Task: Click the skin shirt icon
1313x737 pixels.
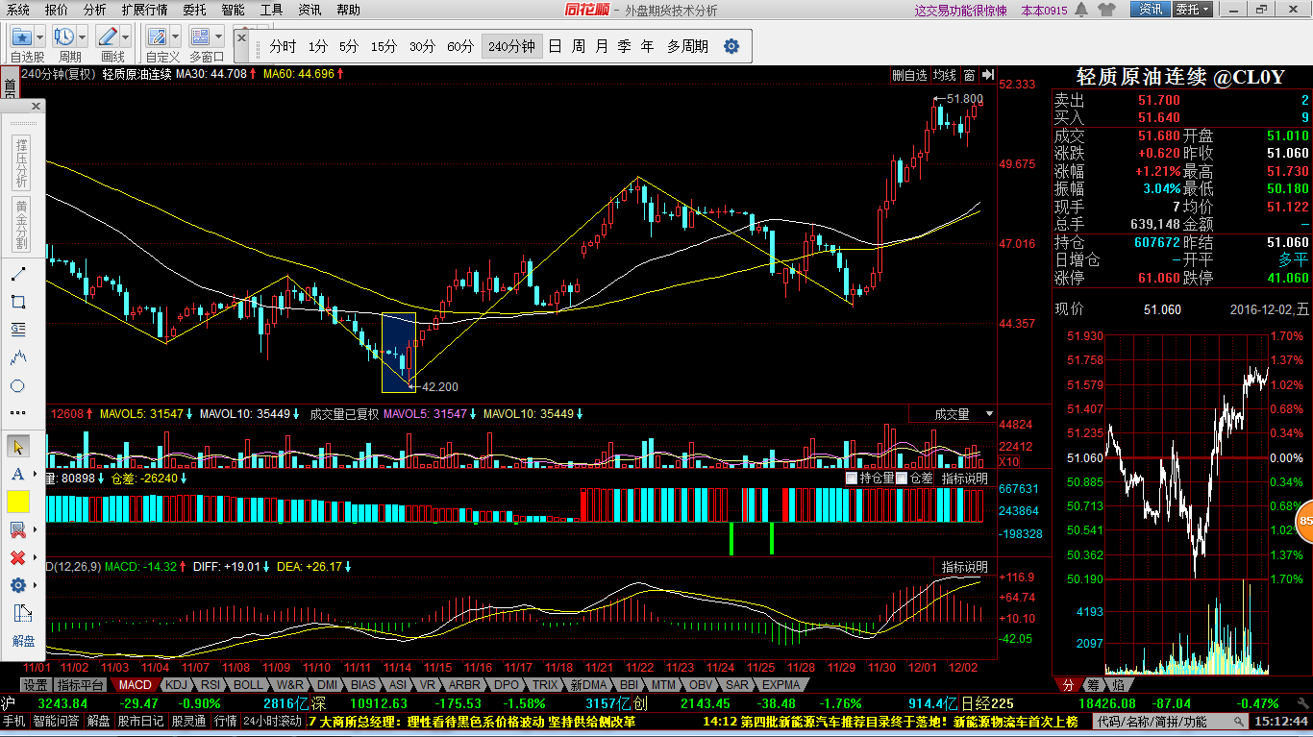Action: coord(1105,10)
